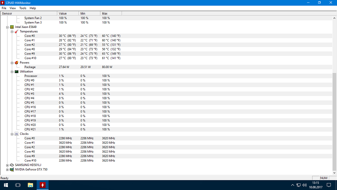Click the NVIDIA GeForce GTX 750 card icon
Screen dimensions: 337x190
pyautogui.click(x=12, y=170)
